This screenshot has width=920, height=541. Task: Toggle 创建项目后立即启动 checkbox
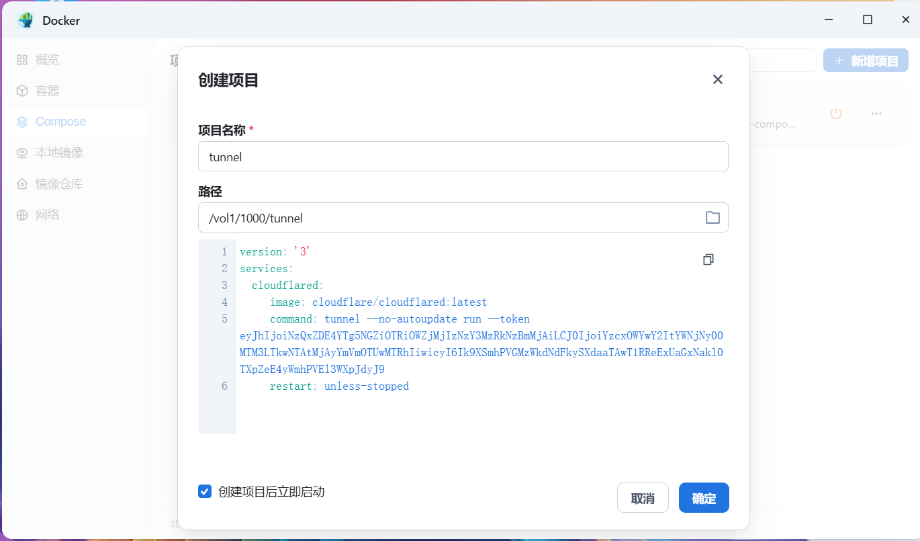[205, 491]
